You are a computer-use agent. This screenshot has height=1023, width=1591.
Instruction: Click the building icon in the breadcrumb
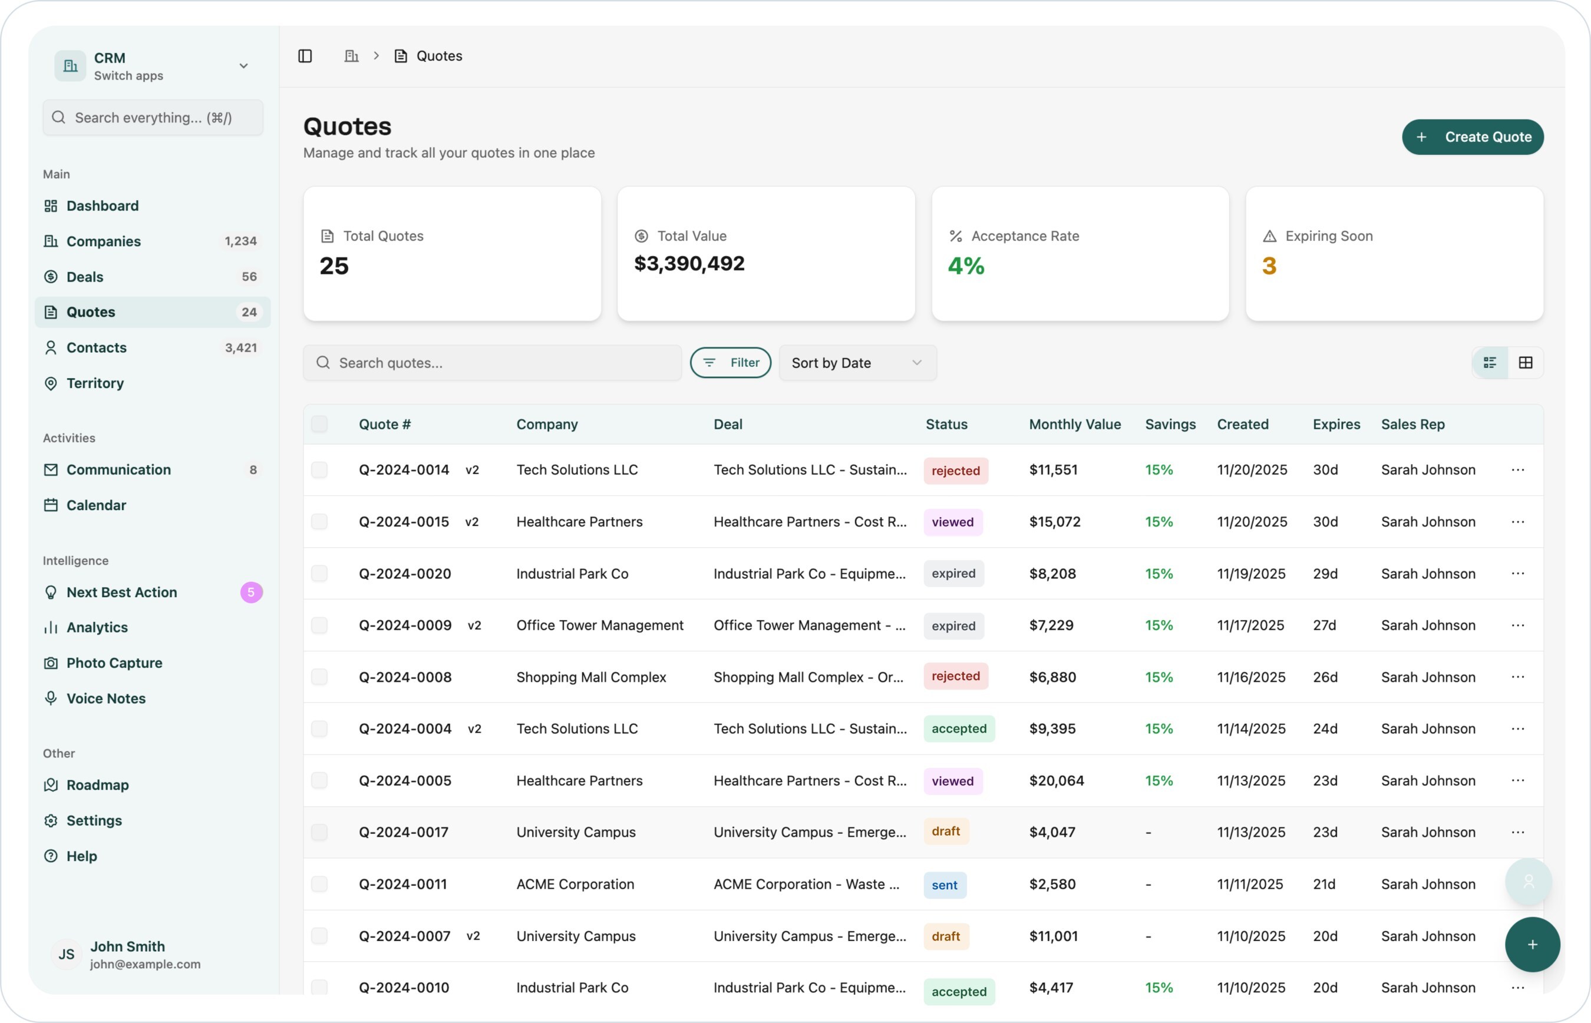[x=352, y=56]
